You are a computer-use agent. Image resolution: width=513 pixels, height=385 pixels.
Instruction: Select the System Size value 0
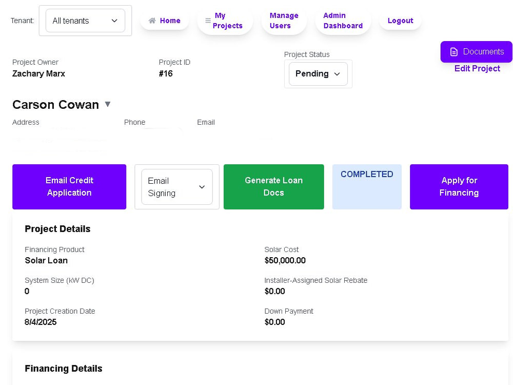(x=27, y=292)
